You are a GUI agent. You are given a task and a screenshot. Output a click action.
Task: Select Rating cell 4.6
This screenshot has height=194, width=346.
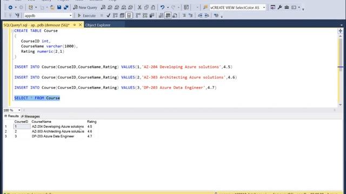(x=90, y=131)
